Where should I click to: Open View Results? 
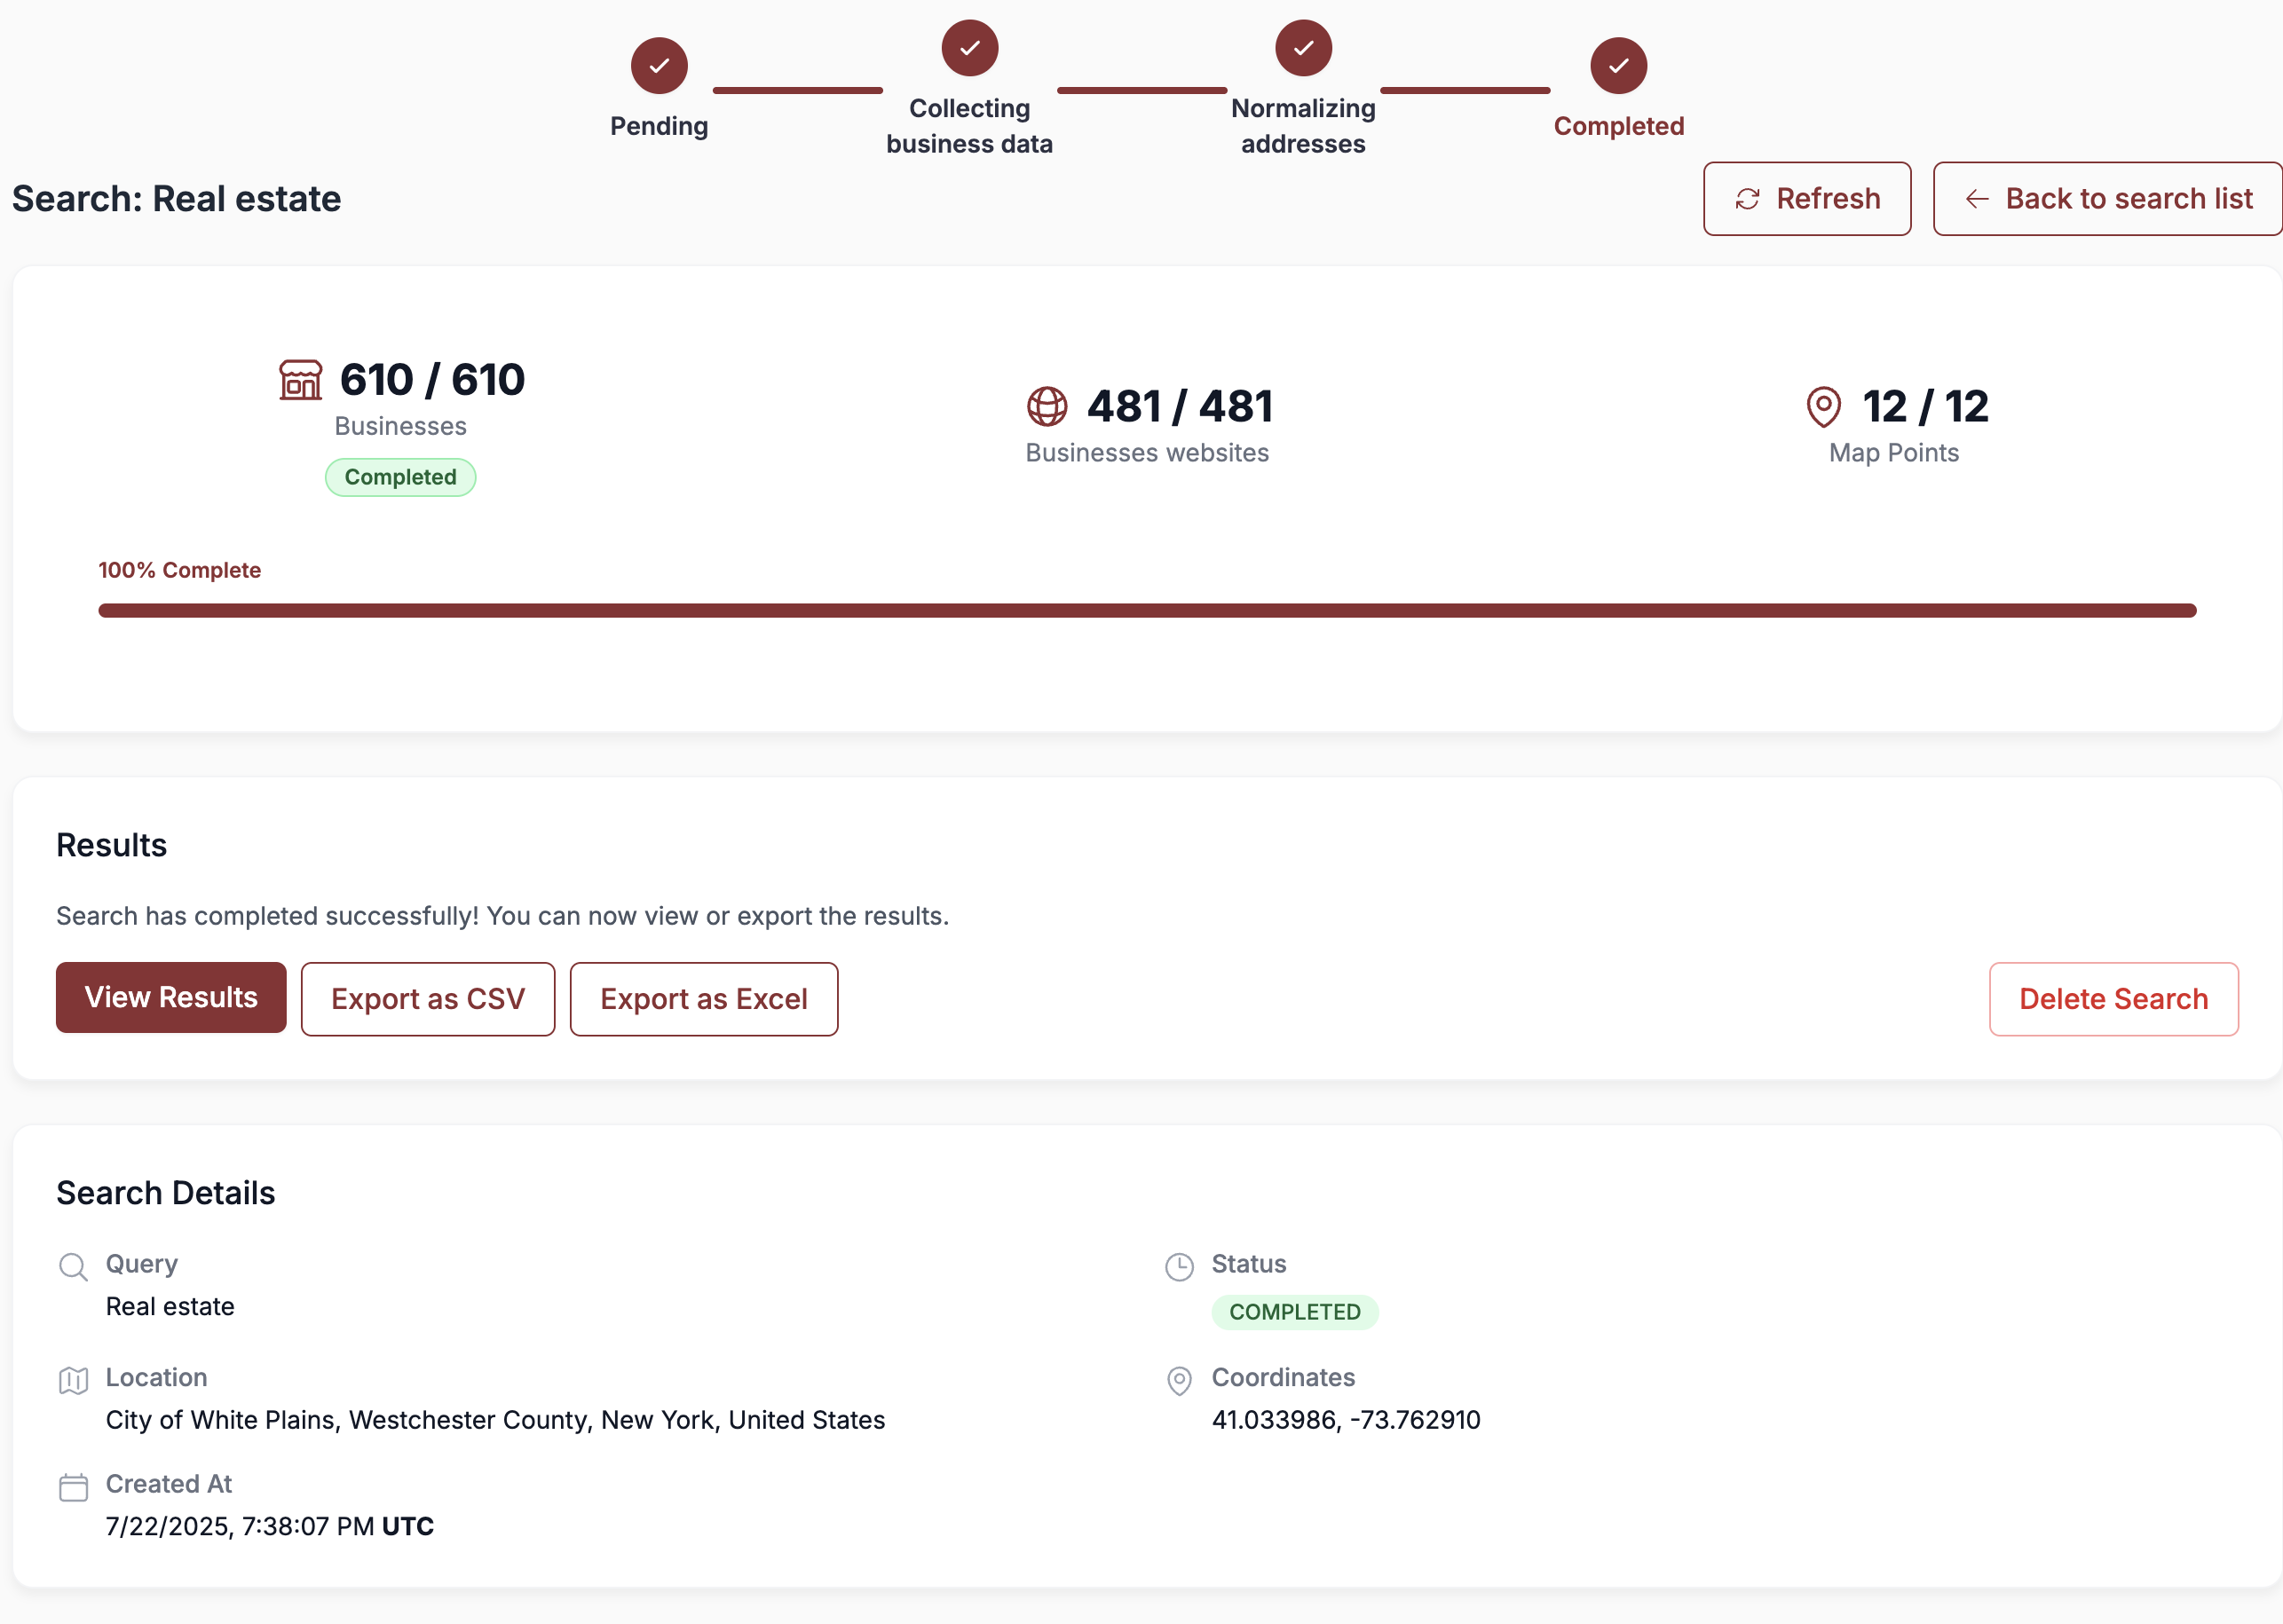pos(171,998)
